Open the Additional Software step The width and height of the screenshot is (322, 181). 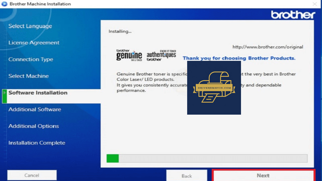pyautogui.click(x=35, y=109)
